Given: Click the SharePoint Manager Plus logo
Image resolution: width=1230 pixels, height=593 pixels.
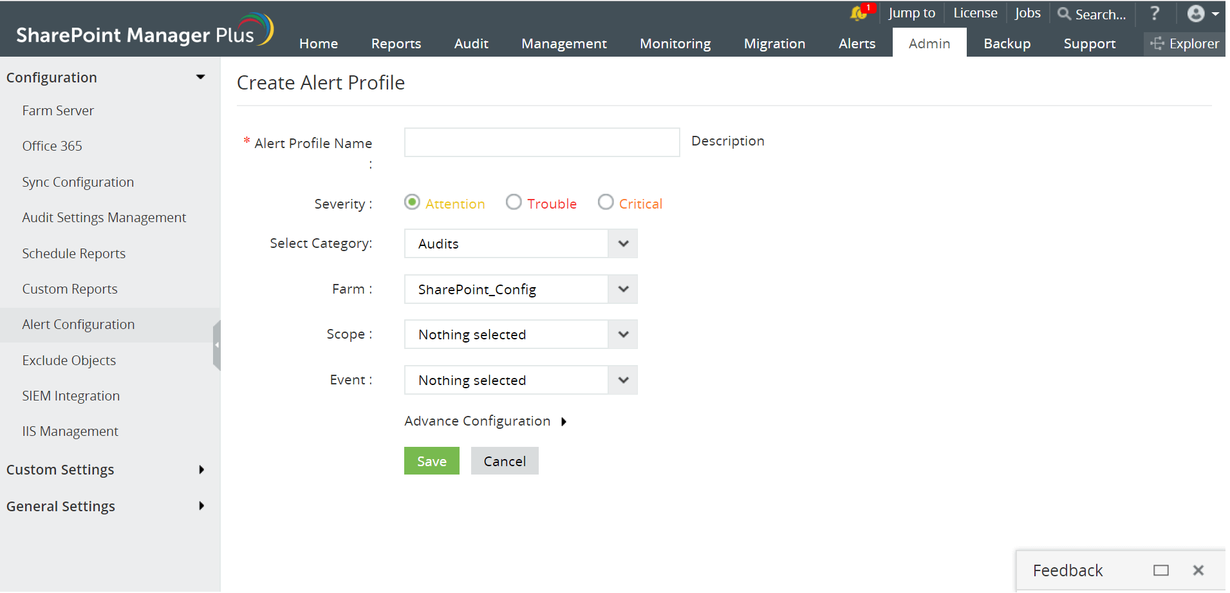Looking at the screenshot, I should coord(145,32).
